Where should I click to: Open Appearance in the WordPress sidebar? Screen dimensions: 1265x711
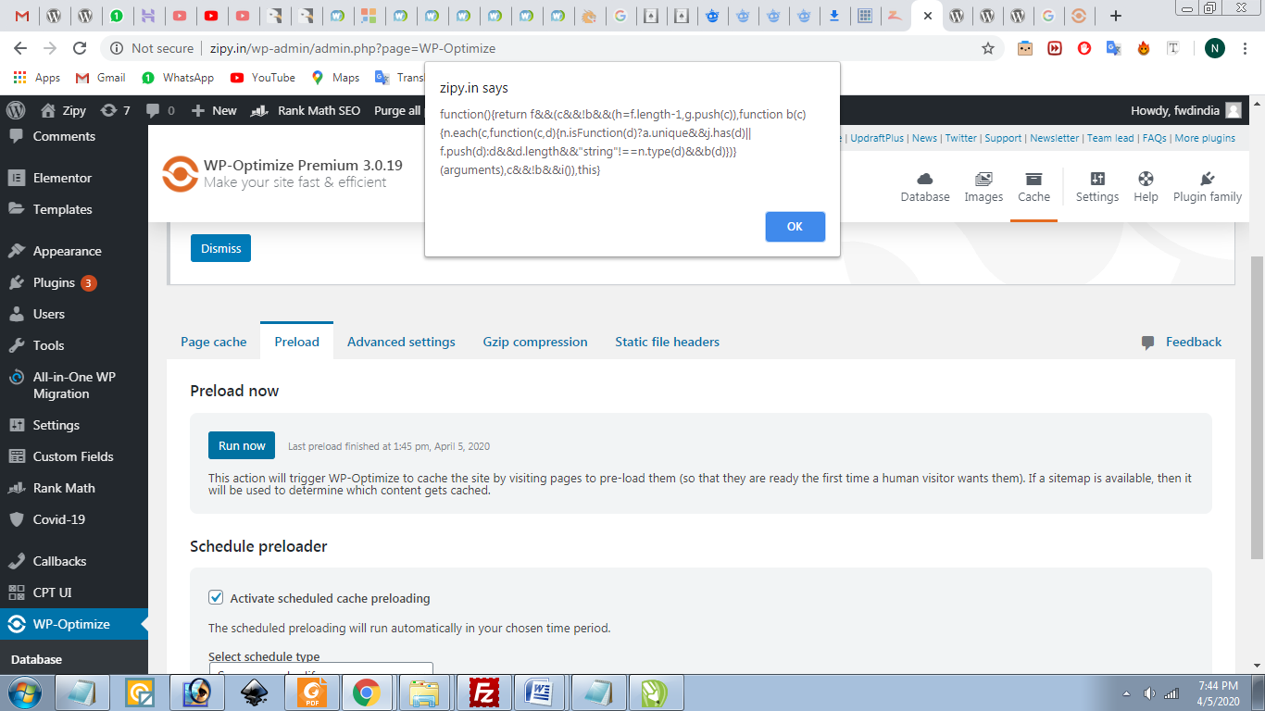tap(74, 251)
